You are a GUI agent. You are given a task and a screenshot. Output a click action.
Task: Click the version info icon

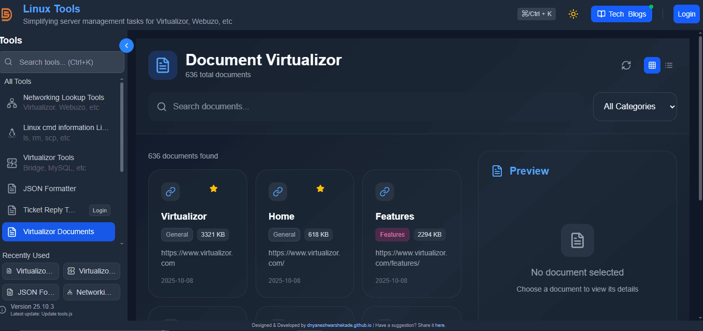tap(3, 309)
